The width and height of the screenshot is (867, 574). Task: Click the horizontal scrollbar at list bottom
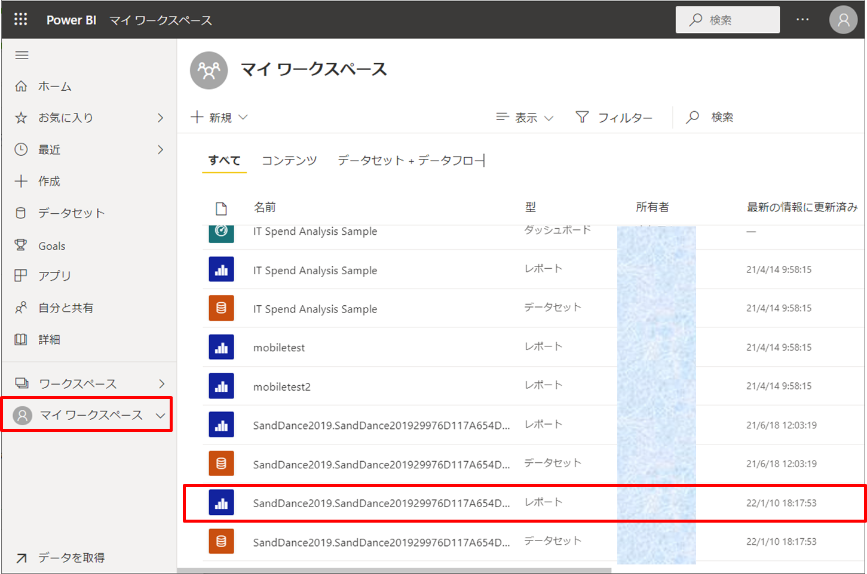(x=394, y=570)
